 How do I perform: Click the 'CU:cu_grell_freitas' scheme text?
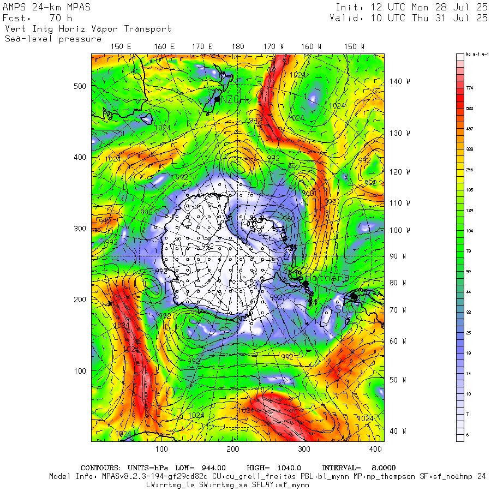coord(254,477)
